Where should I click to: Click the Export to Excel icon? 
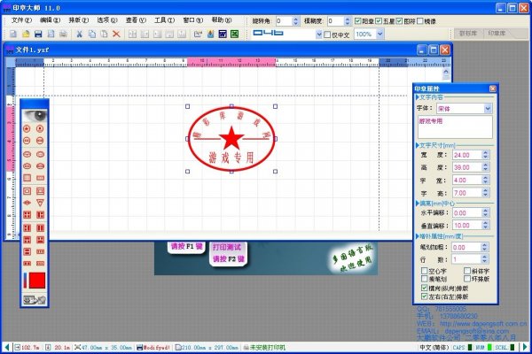click(x=234, y=34)
